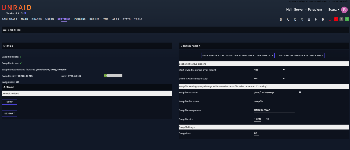Viewport: 350px width, 150px height.
Task: Click the Feedback speech-bubble icon
Action: (302, 19)
